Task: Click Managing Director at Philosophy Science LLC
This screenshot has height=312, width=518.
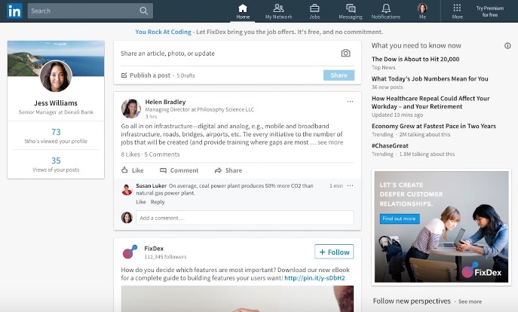Action: [200, 109]
